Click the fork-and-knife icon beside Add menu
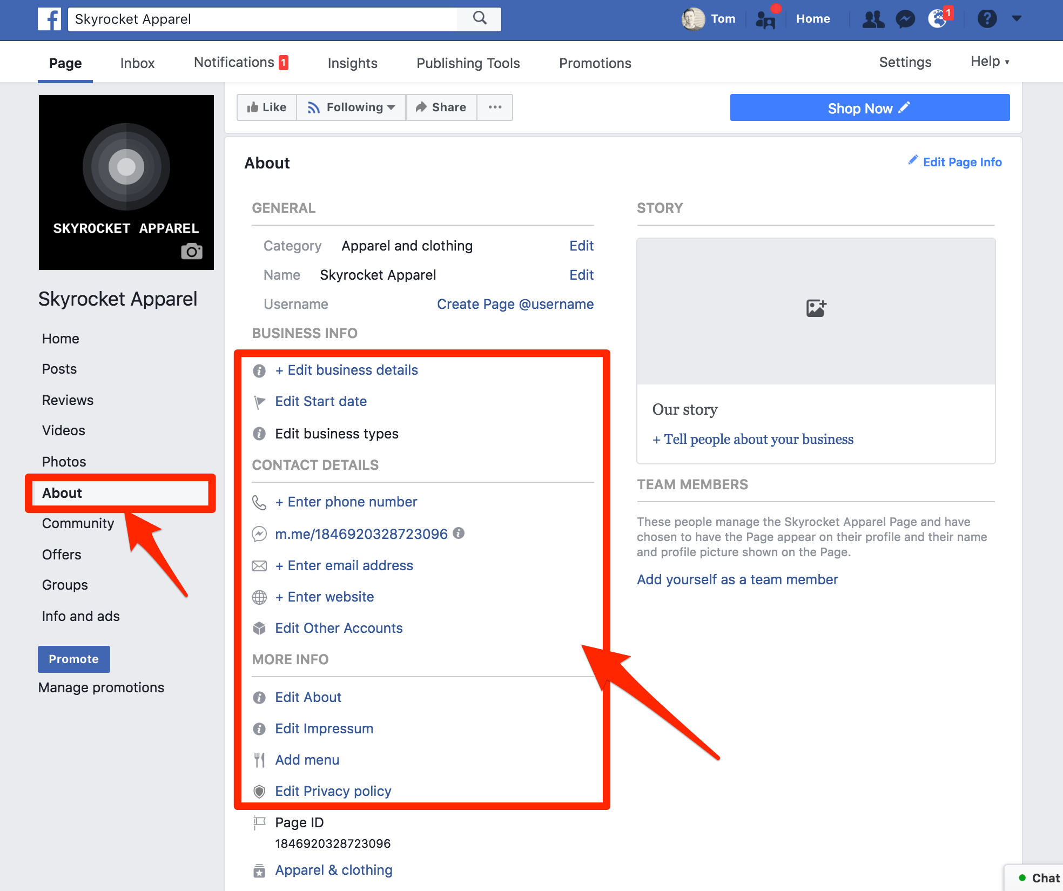This screenshot has height=891, width=1063. coord(259,760)
